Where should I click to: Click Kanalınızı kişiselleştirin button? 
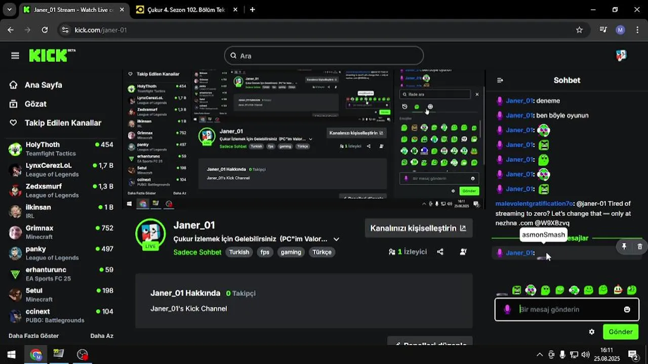[418, 228]
